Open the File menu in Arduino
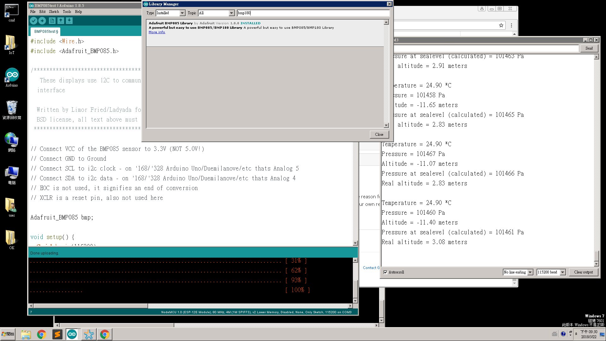Screen dimensions: 606x341 [x=33, y=12]
